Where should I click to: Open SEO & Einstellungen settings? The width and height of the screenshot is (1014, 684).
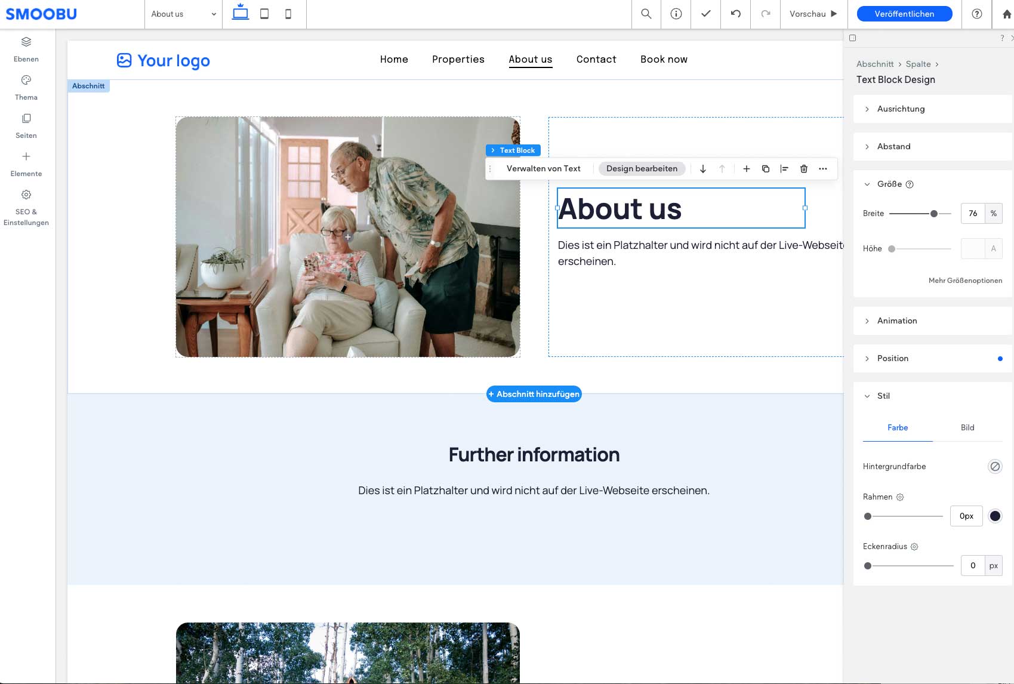point(26,195)
